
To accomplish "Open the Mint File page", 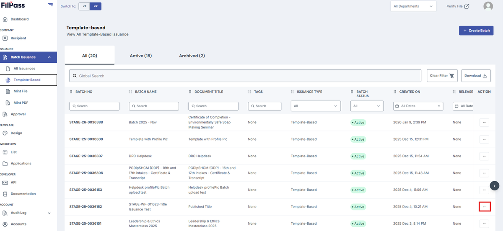I will tap(21, 91).
